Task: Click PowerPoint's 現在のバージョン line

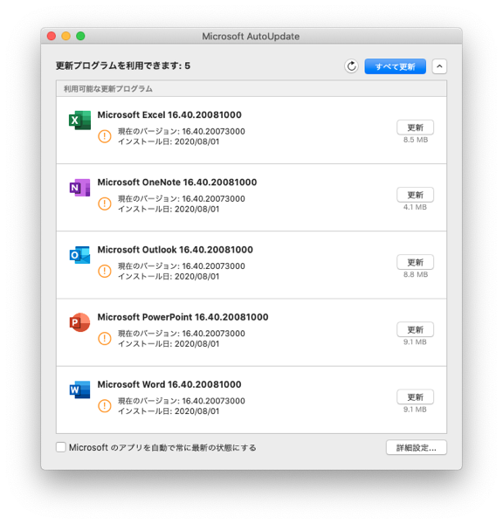Action: tap(182, 334)
